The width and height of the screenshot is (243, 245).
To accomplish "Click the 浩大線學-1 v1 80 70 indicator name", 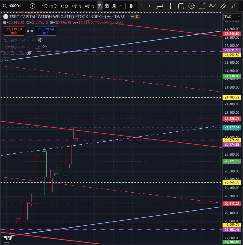I will tap(19, 40).
